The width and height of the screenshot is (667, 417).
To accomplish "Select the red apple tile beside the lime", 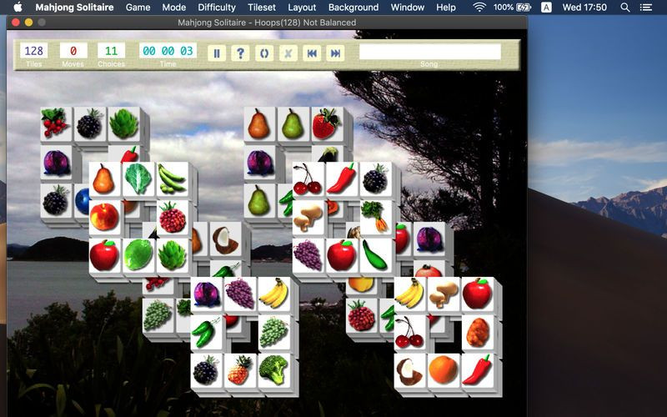I will coord(105,255).
